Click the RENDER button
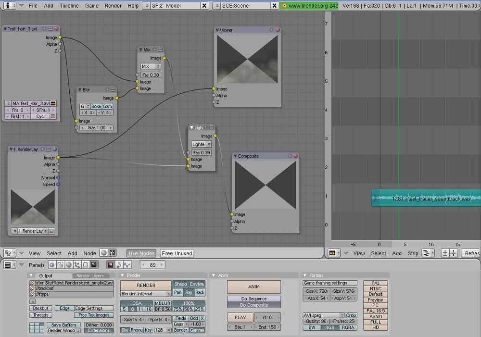Image resolution: width=481 pixels, height=337 pixels. tap(146, 285)
